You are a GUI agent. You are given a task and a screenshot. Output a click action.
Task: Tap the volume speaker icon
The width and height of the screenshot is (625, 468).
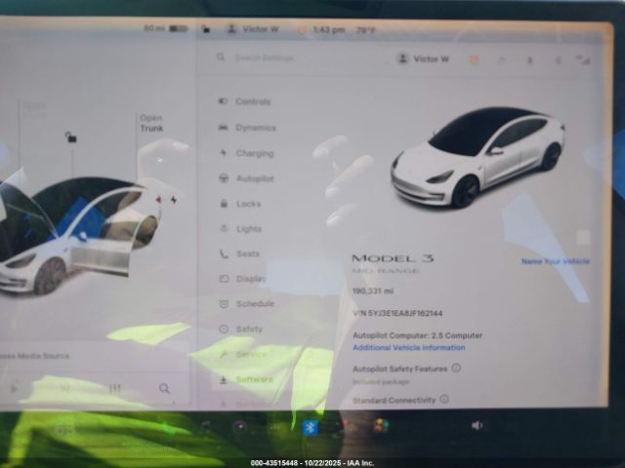[x=477, y=425]
